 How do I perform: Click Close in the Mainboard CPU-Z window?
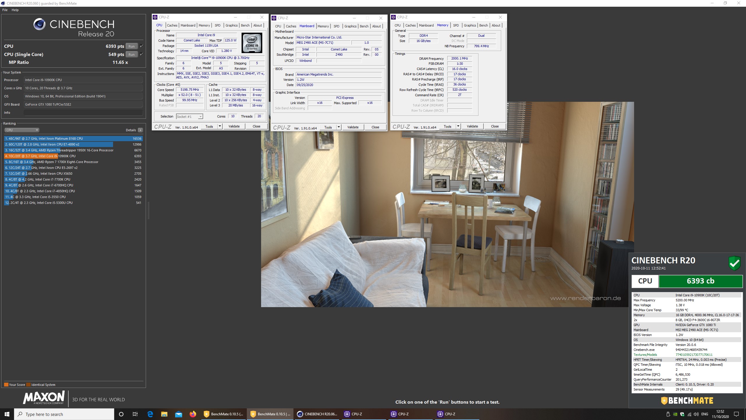pyautogui.click(x=375, y=127)
